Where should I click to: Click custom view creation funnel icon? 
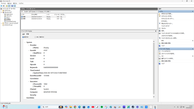160,16
